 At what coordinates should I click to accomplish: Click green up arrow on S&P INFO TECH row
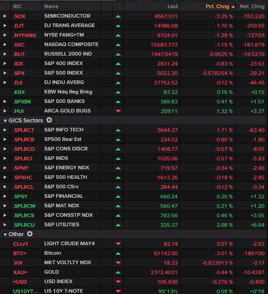pyautogui.click(x=118, y=130)
